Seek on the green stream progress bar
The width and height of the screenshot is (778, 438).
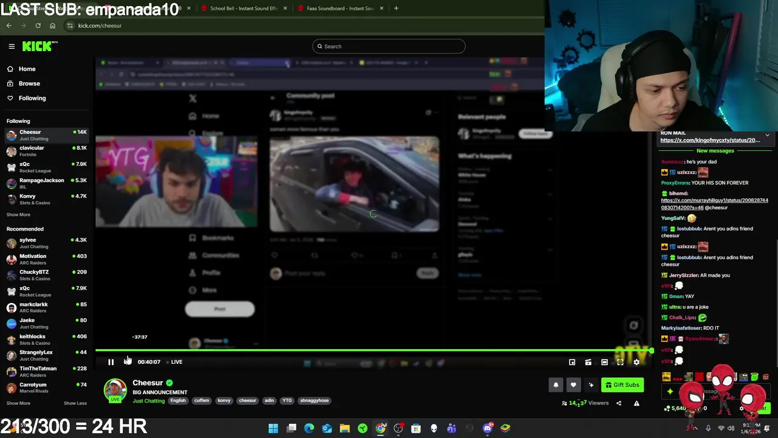pos(373,350)
